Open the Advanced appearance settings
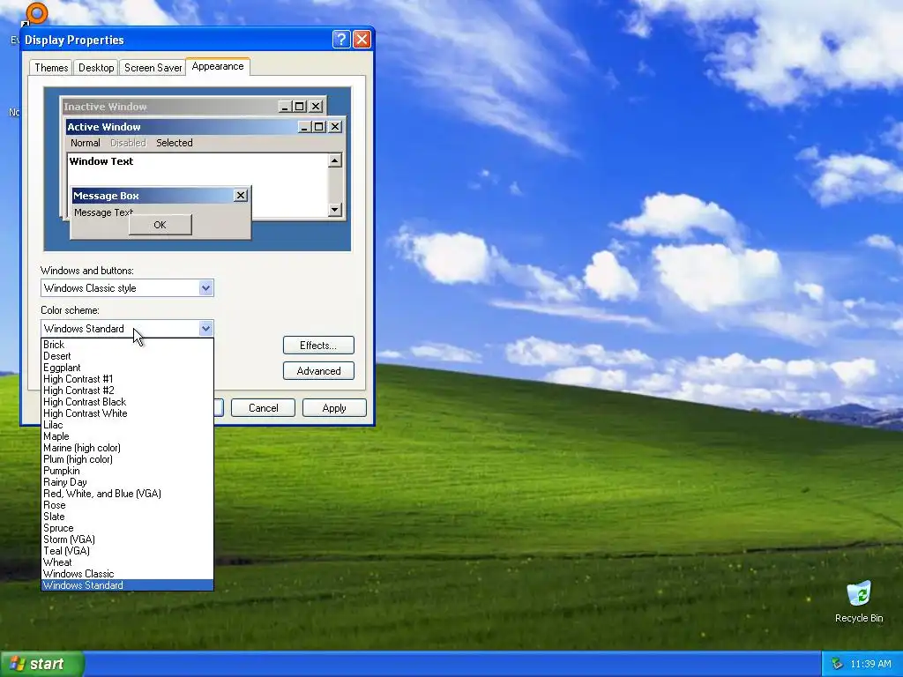 pyautogui.click(x=318, y=371)
